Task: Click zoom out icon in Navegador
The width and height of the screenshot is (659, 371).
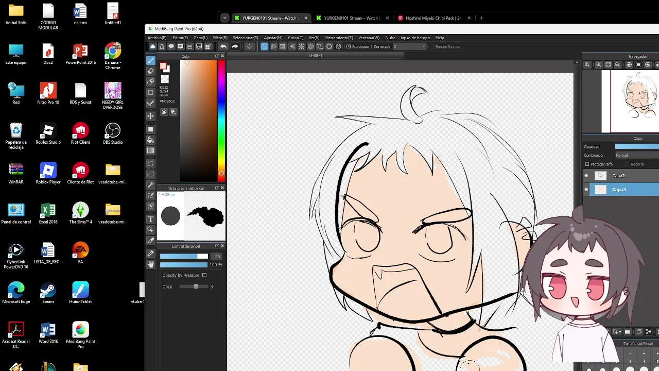Action: click(x=617, y=64)
